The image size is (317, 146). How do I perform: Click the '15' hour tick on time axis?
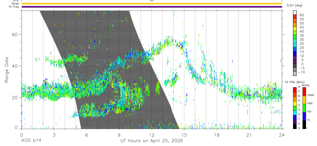[184, 135]
